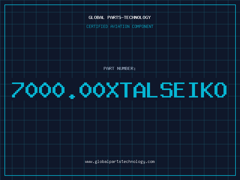Click the GLOBAL PARTS-TECHNOLOGY heading
240x180 pixels.
tap(120, 17)
